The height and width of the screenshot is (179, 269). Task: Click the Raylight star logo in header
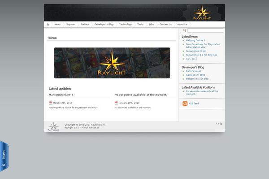point(202,13)
